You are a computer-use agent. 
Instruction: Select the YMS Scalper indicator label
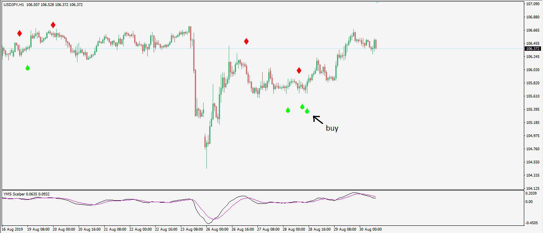coord(14,194)
